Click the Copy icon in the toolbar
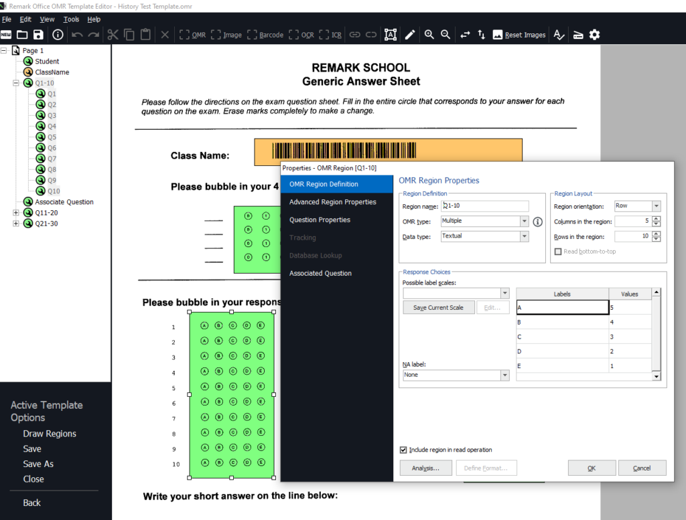Image resolution: width=686 pixels, height=520 pixels. pyautogui.click(x=129, y=35)
